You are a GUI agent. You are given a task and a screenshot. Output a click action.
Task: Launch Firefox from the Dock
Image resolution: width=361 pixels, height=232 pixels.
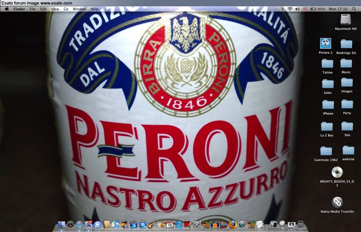[233, 224]
